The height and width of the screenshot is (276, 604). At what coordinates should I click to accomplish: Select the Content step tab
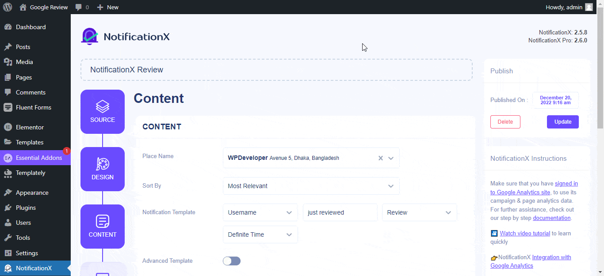click(x=103, y=227)
